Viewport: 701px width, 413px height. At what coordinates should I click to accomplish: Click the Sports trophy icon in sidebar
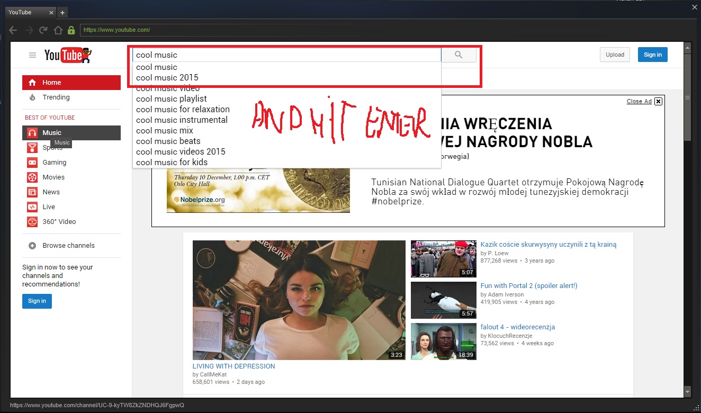pos(32,148)
